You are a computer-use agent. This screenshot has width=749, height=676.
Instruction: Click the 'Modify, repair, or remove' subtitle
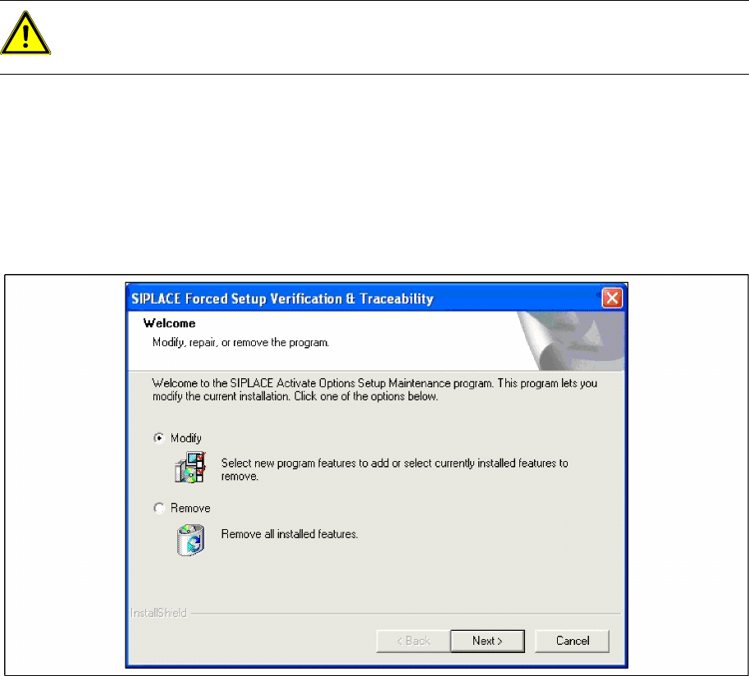[240, 343]
